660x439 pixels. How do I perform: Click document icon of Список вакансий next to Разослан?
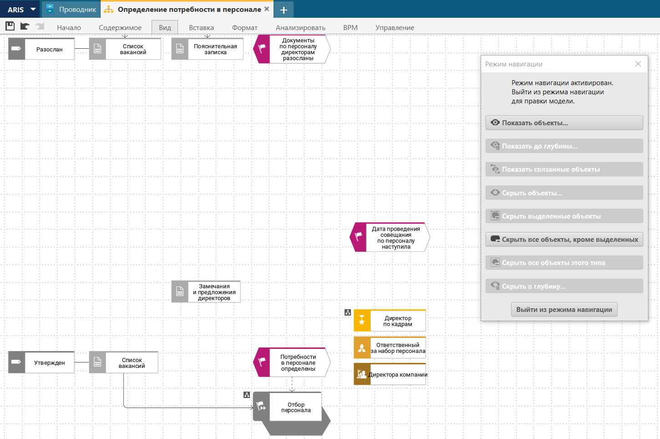click(x=97, y=49)
